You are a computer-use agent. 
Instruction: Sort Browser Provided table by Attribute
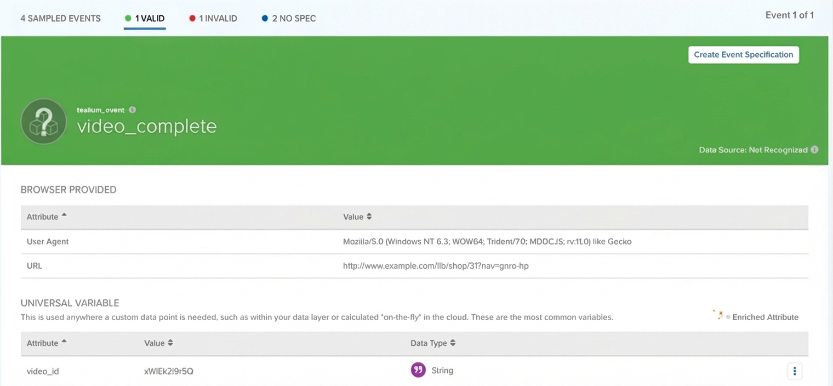tap(47, 217)
